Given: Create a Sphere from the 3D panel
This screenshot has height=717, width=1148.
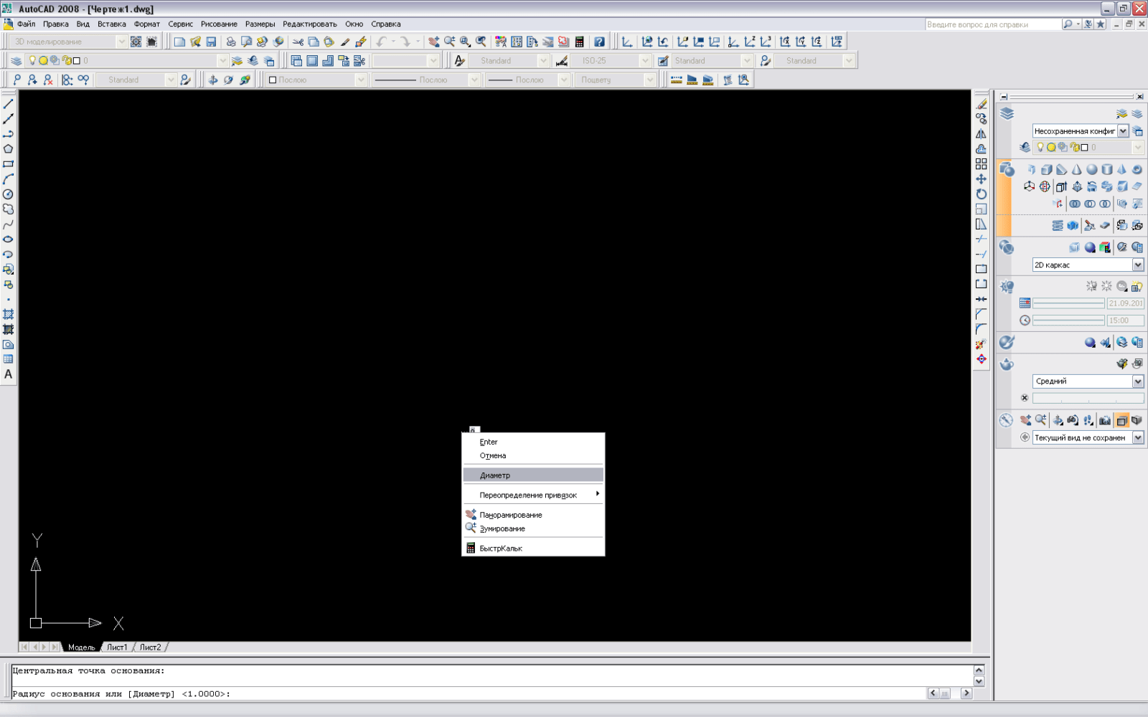Looking at the screenshot, I should pyautogui.click(x=1091, y=170).
